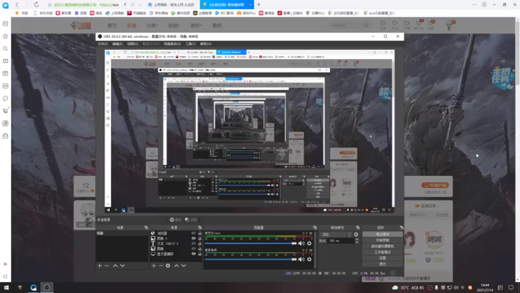520x293 pixels.
Task: Move source up in Sources list
Action: 176,266
